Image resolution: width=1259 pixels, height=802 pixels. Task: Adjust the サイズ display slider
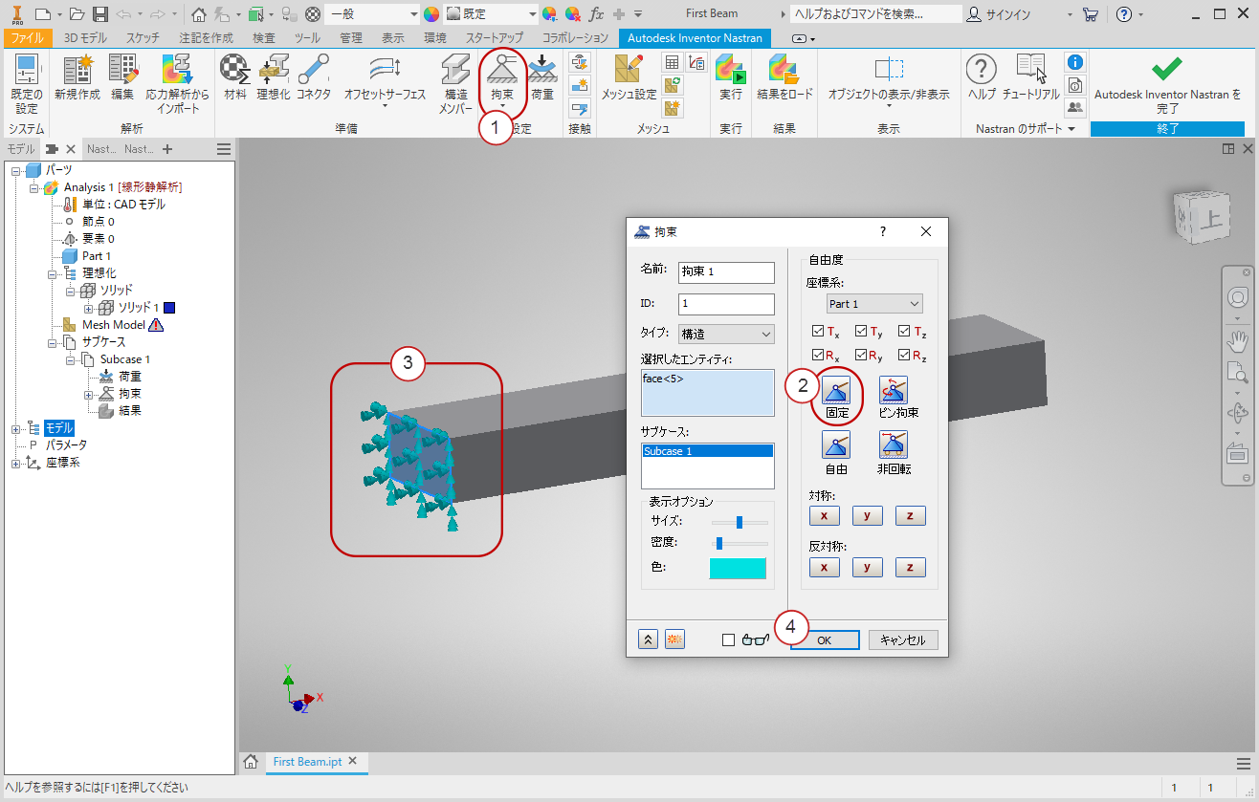coord(740,522)
